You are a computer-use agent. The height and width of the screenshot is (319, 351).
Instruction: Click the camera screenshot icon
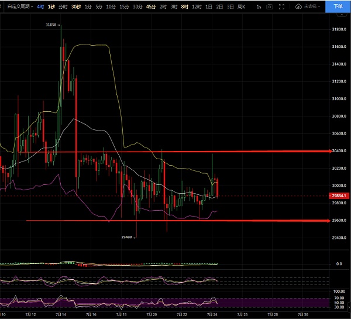tap(269, 6)
